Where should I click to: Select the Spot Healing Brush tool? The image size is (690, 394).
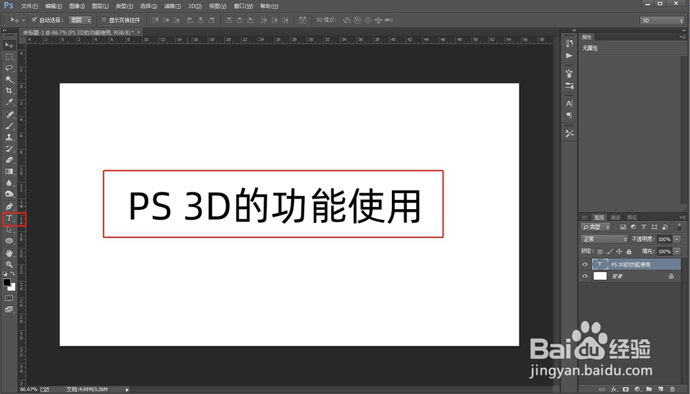pyautogui.click(x=9, y=115)
